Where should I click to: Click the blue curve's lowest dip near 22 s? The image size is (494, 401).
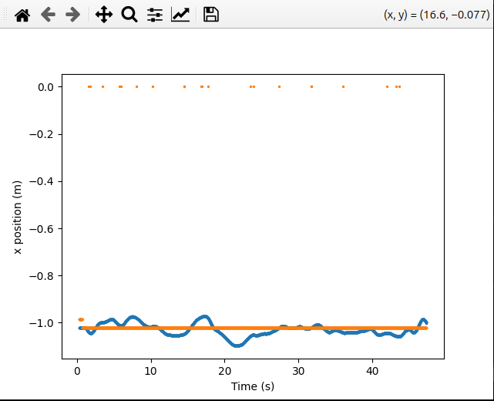click(237, 344)
